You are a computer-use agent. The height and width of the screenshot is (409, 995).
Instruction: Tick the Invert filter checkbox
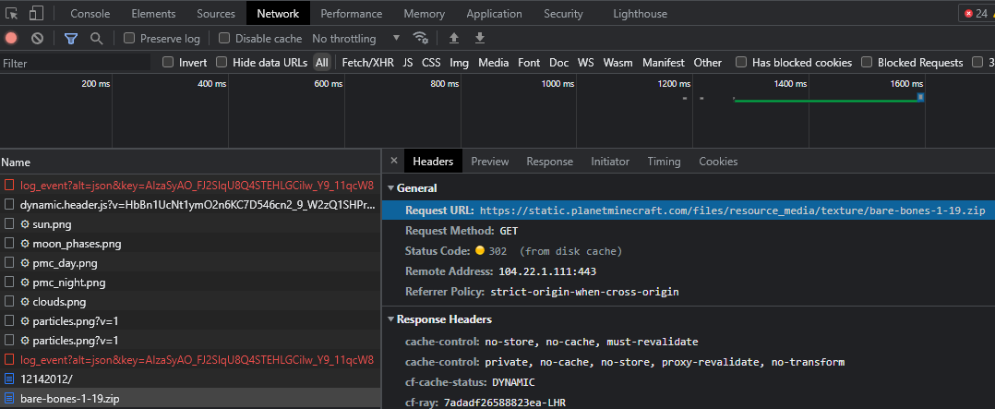[x=168, y=62]
